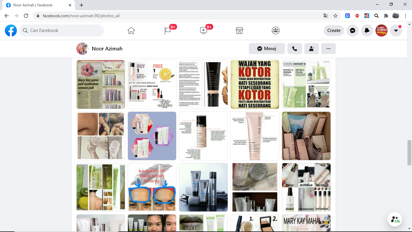The image size is (412, 232).
Task: Open the WAJAH YANG KOTOR photo
Action: 255,84
